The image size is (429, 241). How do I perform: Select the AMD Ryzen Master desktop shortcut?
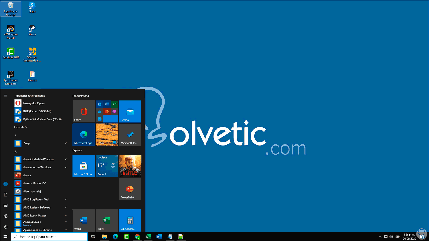click(x=11, y=32)
